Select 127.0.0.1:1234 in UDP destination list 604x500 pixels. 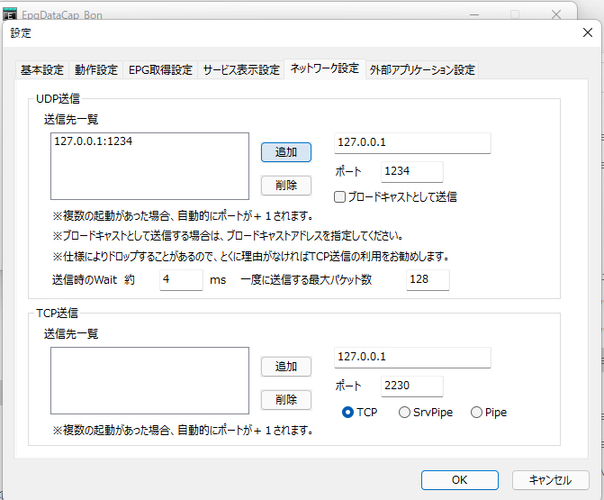click(x=94, y=141)
